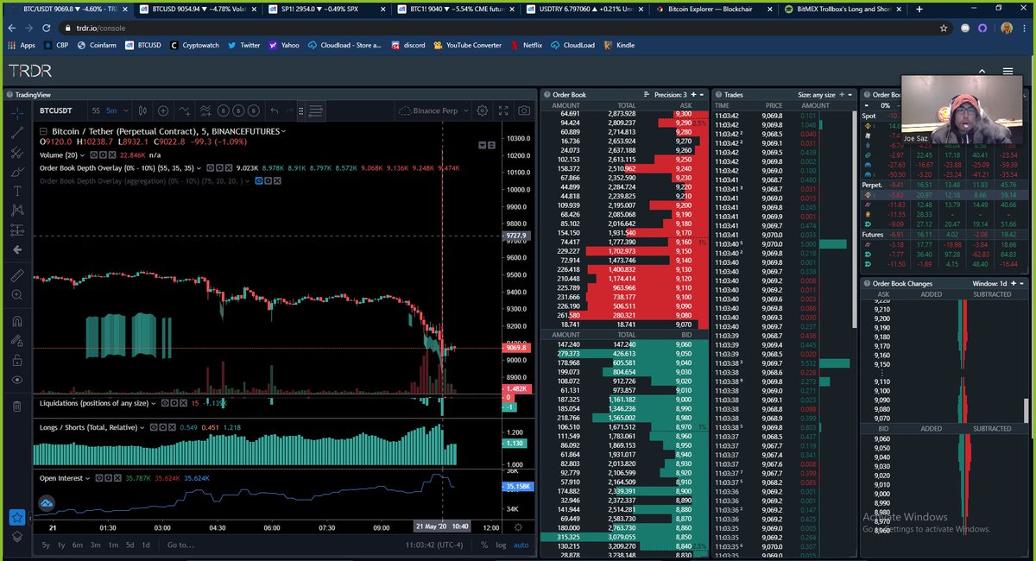Toggle hide all drawings eye icon

click(x=16, y=380)
